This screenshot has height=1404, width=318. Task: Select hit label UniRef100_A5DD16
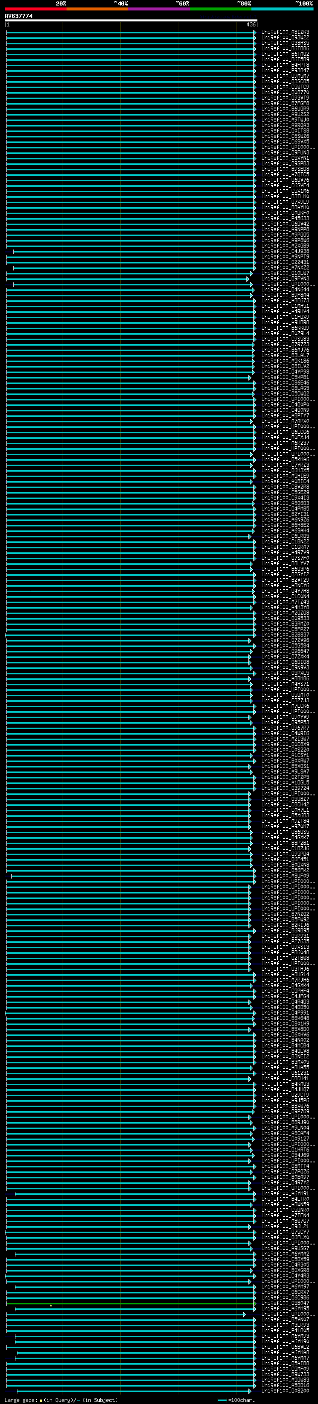click(x=285, y=1385)
